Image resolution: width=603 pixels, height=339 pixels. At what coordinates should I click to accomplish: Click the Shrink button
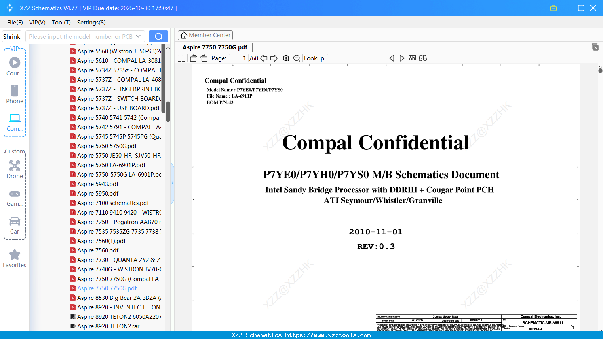[12, 36]
